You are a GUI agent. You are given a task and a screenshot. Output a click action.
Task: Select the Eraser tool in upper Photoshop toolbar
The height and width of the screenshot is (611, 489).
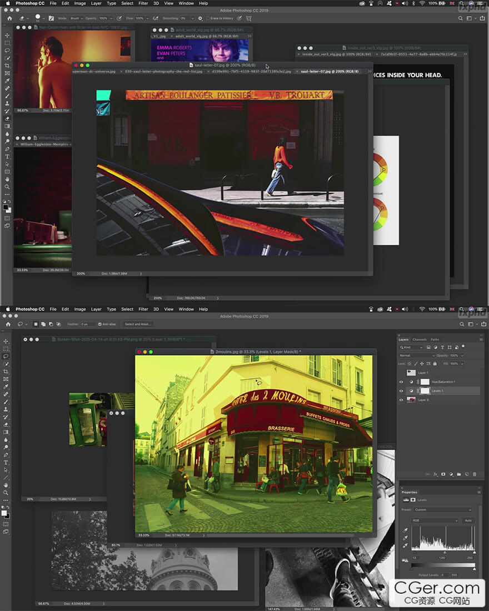tap(7, 118)
